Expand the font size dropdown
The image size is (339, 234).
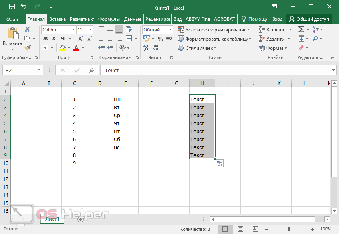[x=91, y=30]
